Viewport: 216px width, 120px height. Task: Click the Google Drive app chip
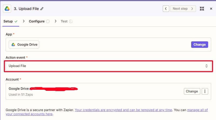point(24,45)
